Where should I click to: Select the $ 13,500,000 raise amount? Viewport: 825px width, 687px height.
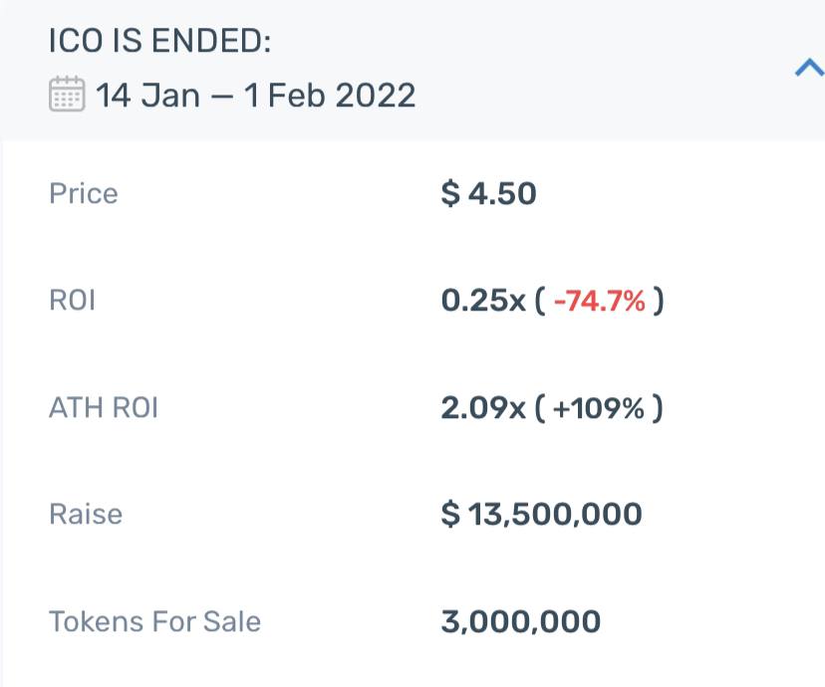[x=541, y=514]
